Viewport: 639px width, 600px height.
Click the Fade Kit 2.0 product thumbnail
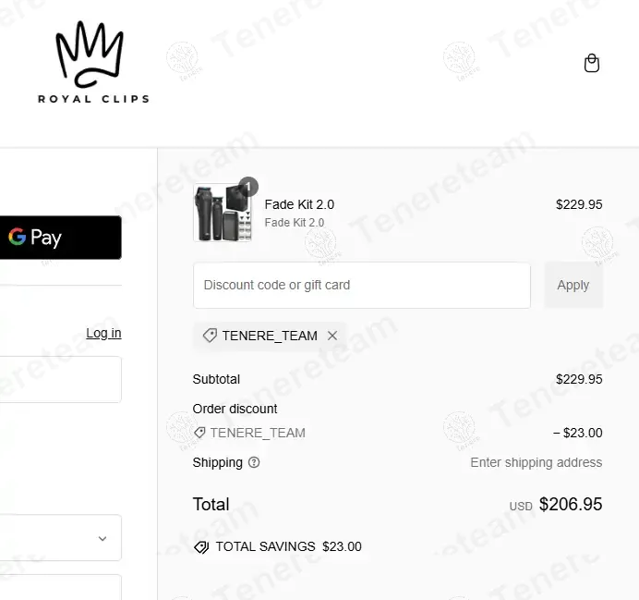click(221, 214)
